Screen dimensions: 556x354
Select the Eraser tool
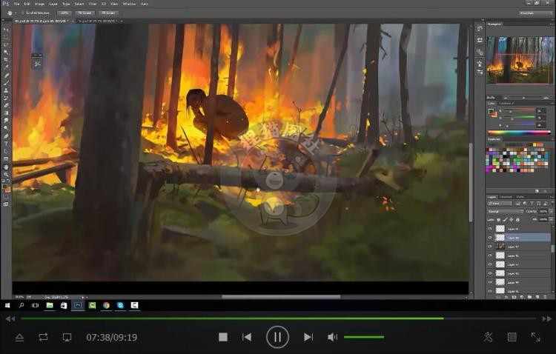coord(6,105)
